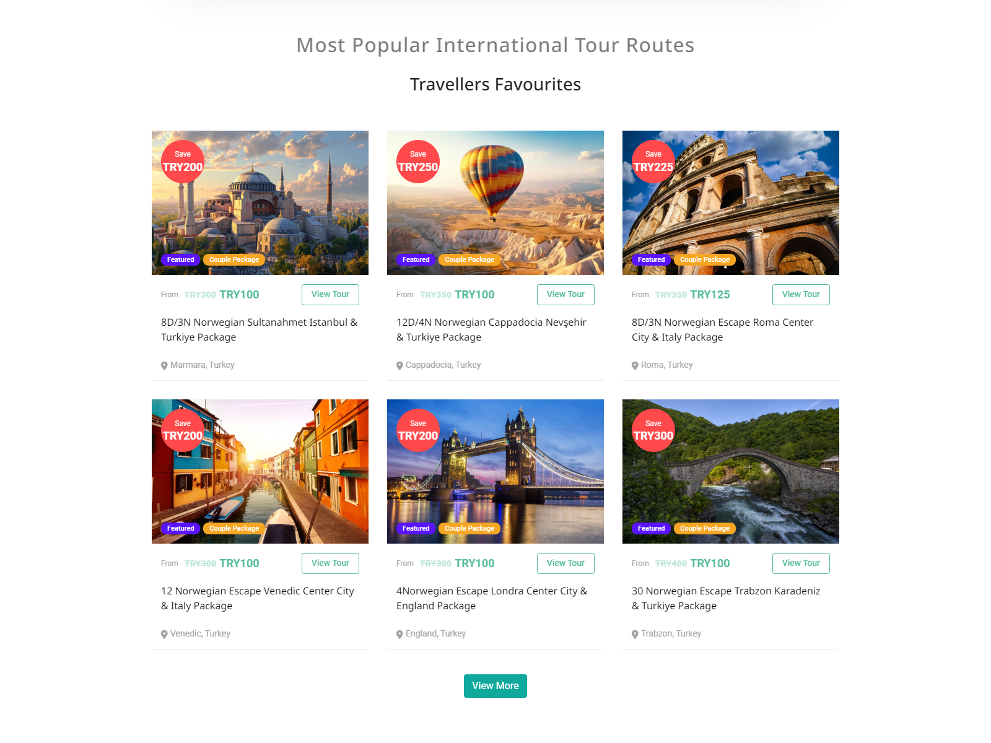Click the England, Turkey location pin icon
This screenshot has width=991, height=743.
pyautogui.click(x=399, y=634)
